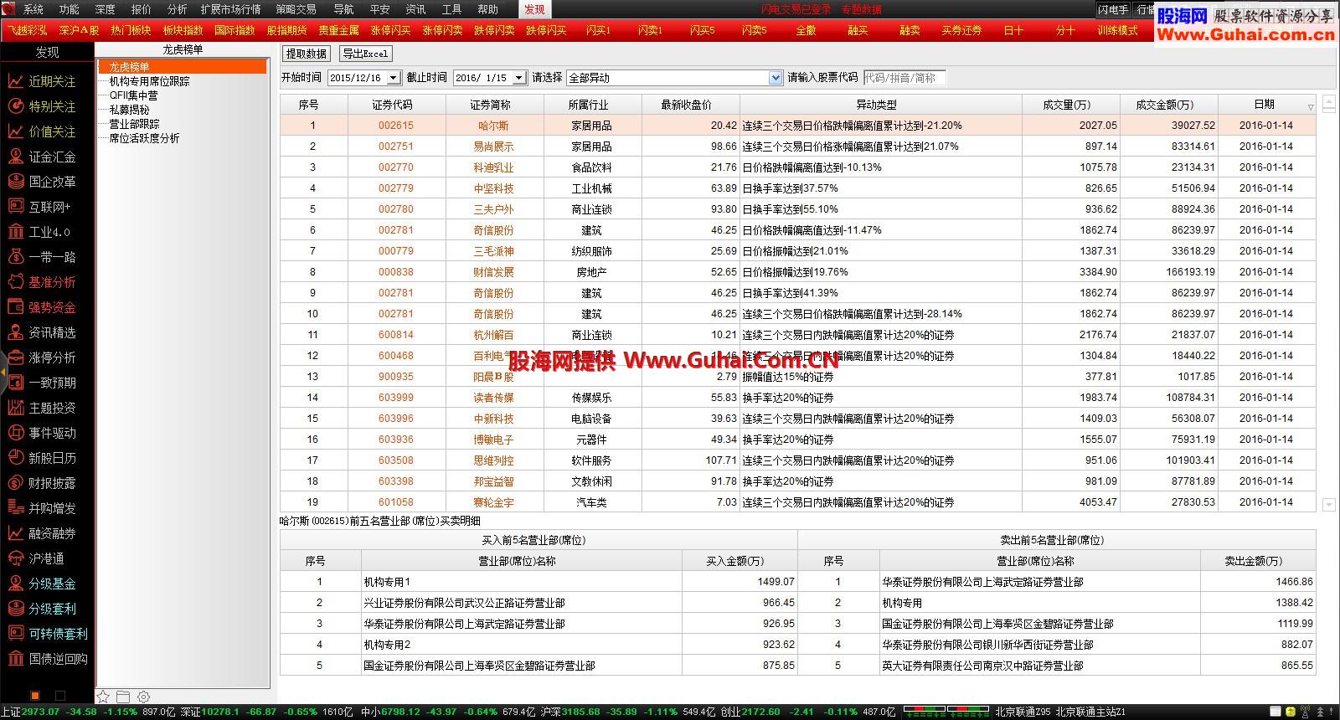Select 私募揭秘 in the list

(x=129, y=110)
